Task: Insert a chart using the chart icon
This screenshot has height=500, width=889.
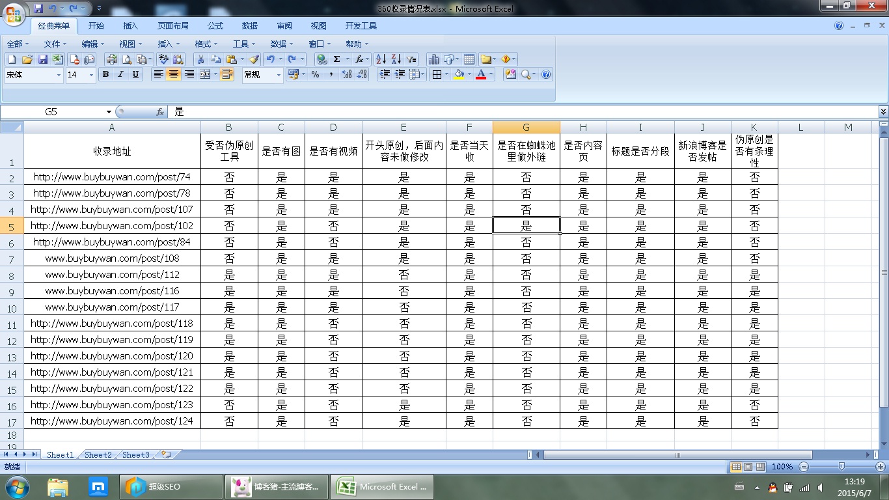Action: tap(433, 59)
